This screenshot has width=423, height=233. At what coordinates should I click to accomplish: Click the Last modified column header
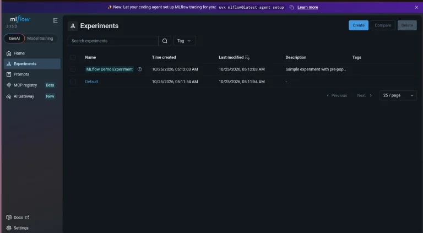pyautogui.click(x=231, y=57)
